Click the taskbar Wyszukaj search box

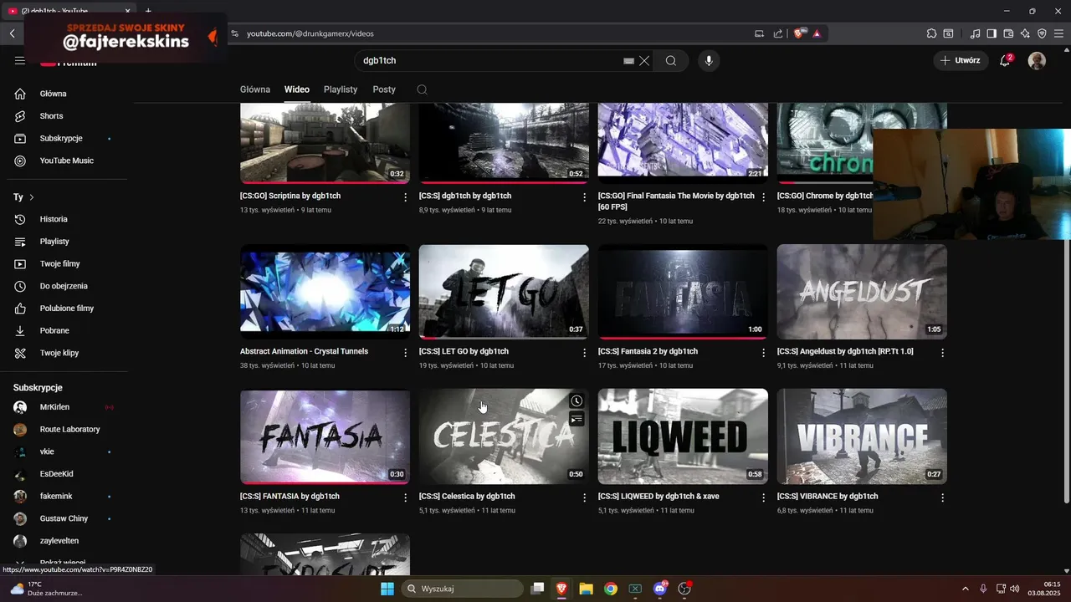pyautogui.click(x=463, y=589)
